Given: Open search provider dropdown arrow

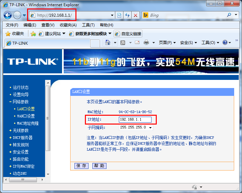Looking at the screenshot, I should [x=236, y=15].
